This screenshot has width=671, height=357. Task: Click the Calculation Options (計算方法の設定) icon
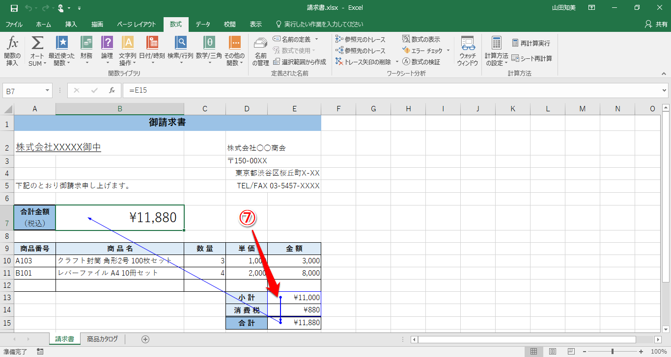tap(496, 43)
